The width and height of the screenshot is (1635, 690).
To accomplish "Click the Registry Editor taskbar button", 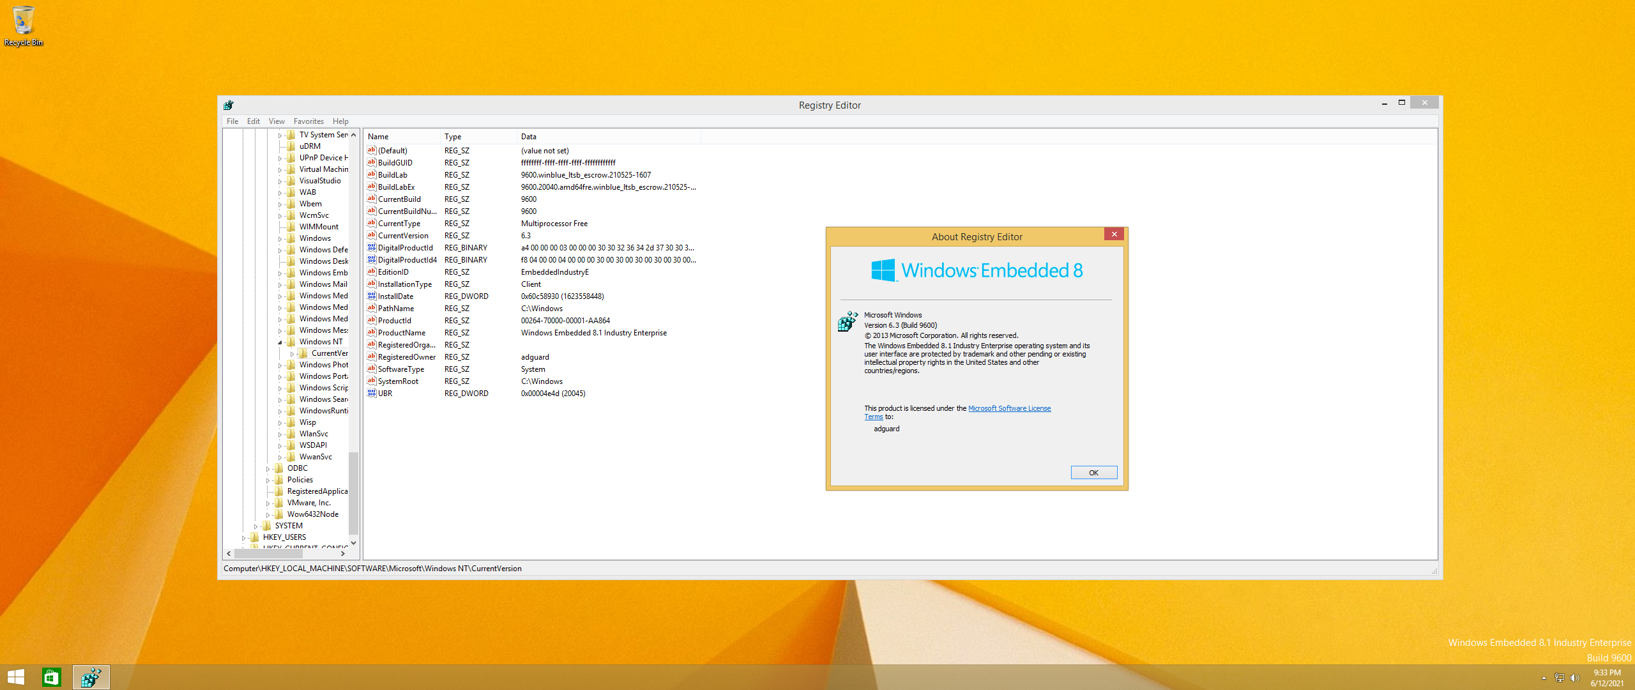I will 91,677.
